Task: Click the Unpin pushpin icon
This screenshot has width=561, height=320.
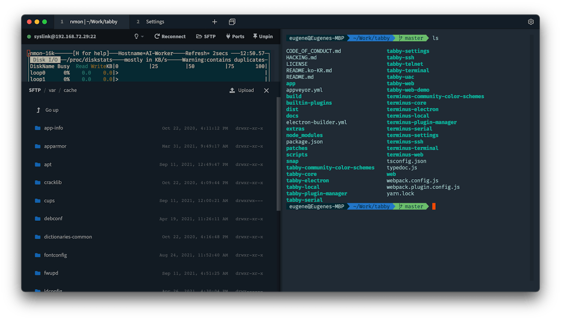Action: tap(255, 36)
